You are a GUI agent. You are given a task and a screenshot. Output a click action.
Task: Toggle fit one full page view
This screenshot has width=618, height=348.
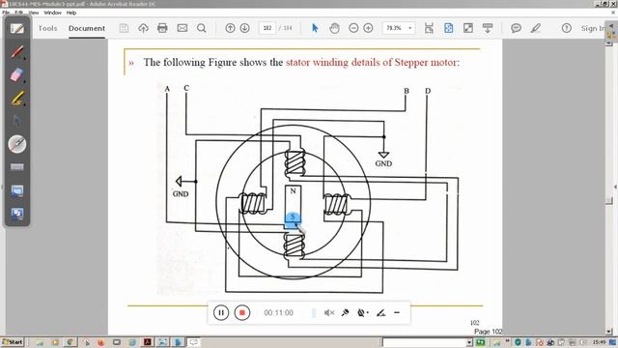point(448,28)
